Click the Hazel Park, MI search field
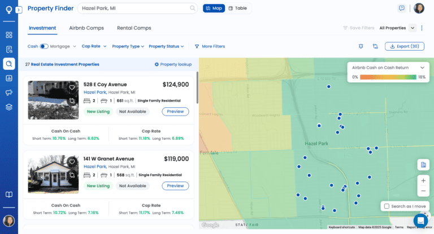 [x=134, y=8]
